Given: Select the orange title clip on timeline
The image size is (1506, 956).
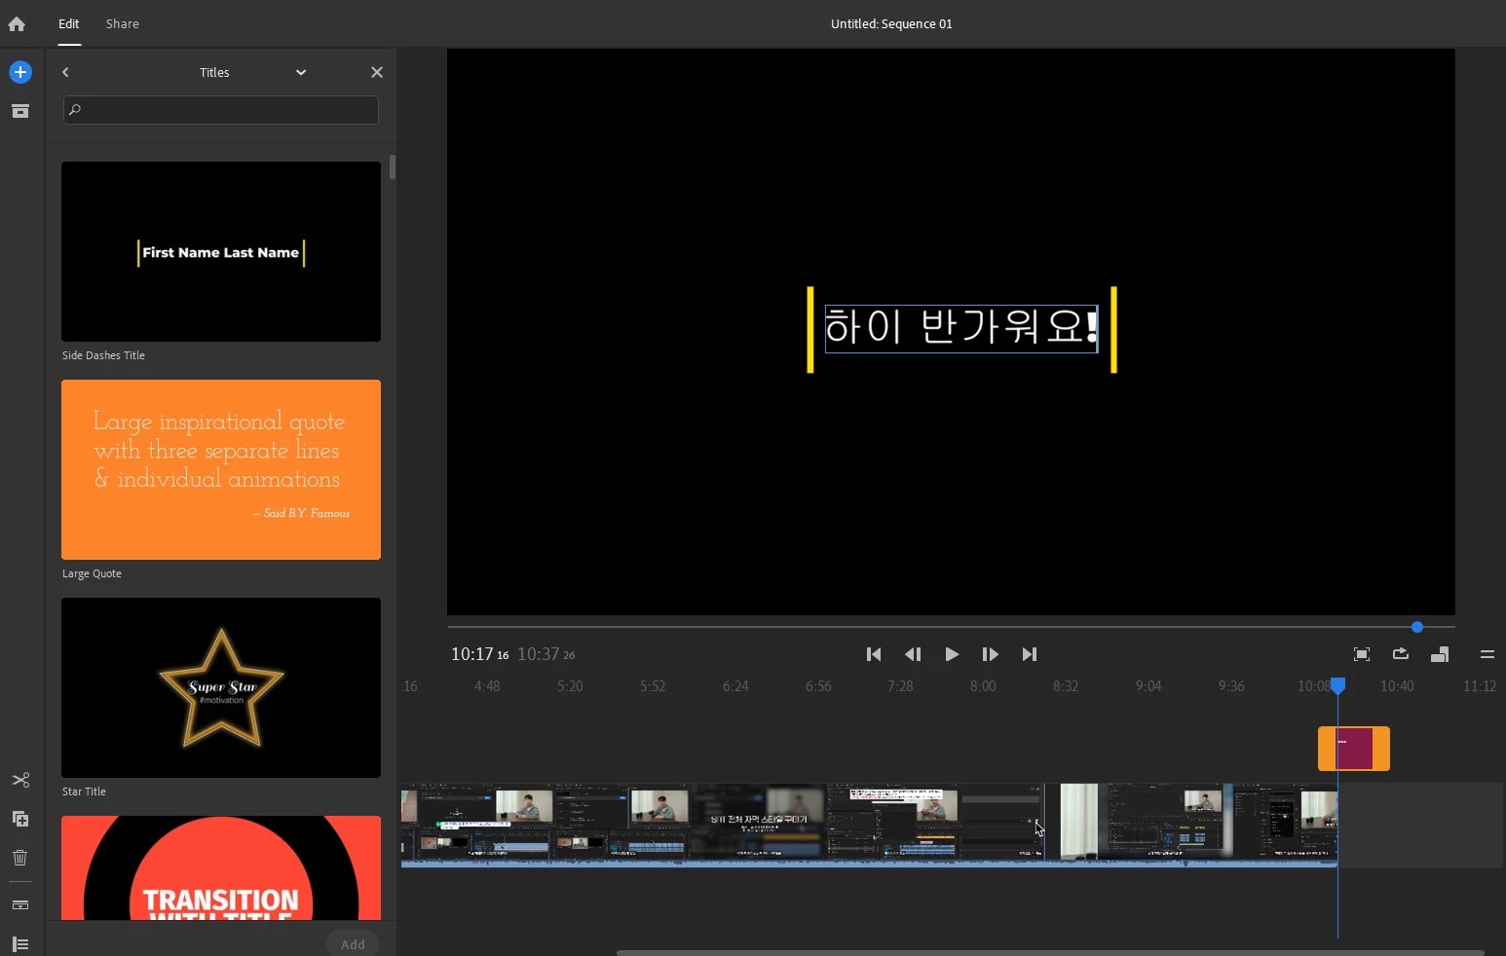Looking at the screenshot, I should [1354, 749].
